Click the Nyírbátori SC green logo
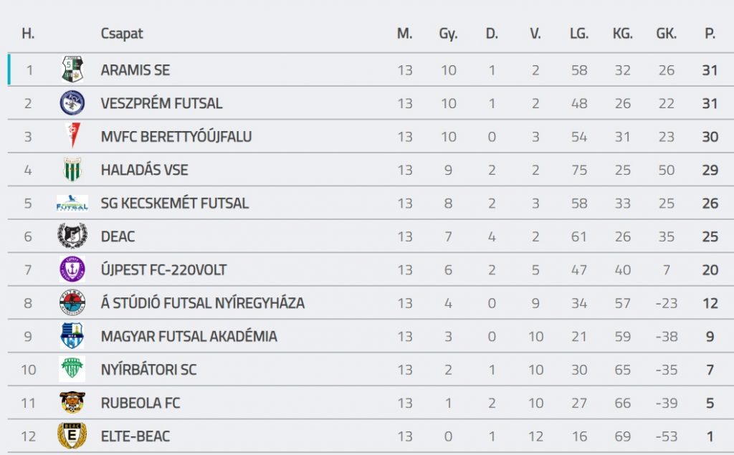734x455 pixels. pyautogui.click(x=72, y=370)
